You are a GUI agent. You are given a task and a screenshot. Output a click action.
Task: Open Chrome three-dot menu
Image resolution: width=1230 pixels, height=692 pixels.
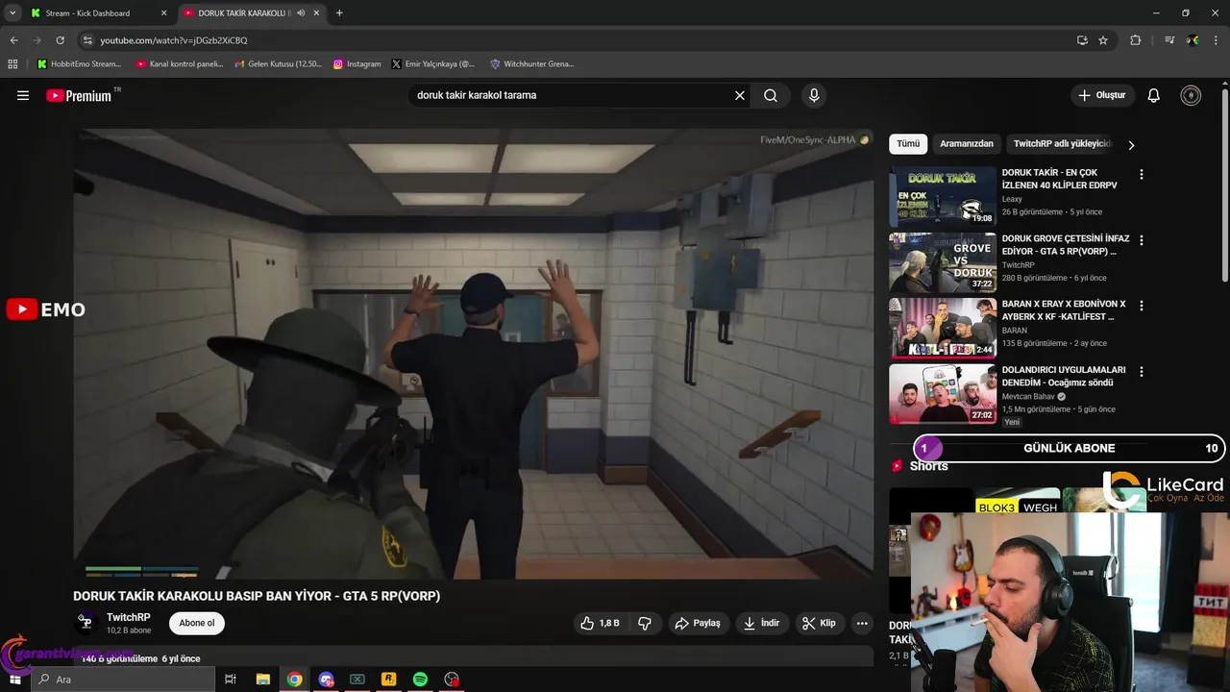point(1217,40)
